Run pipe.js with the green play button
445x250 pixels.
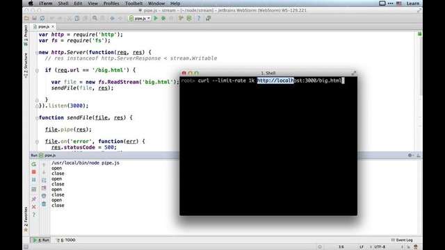156,19
